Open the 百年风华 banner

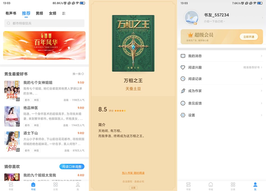pos(44,45)
